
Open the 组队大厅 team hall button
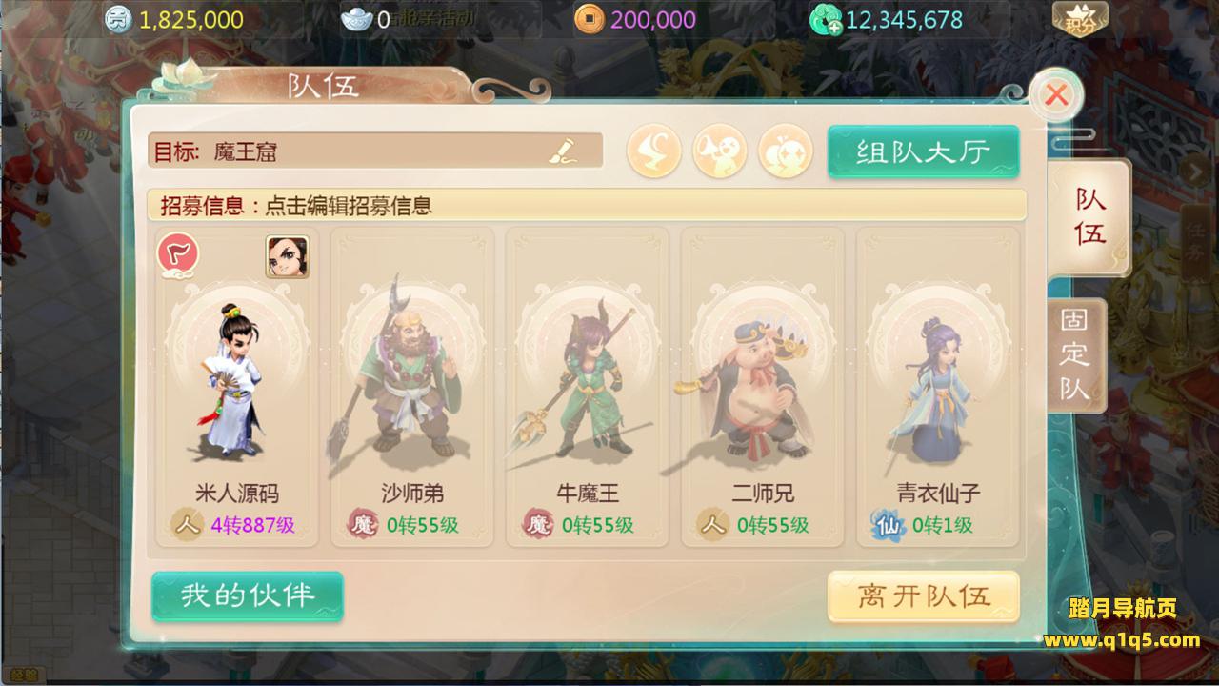[x=923, y=151]
